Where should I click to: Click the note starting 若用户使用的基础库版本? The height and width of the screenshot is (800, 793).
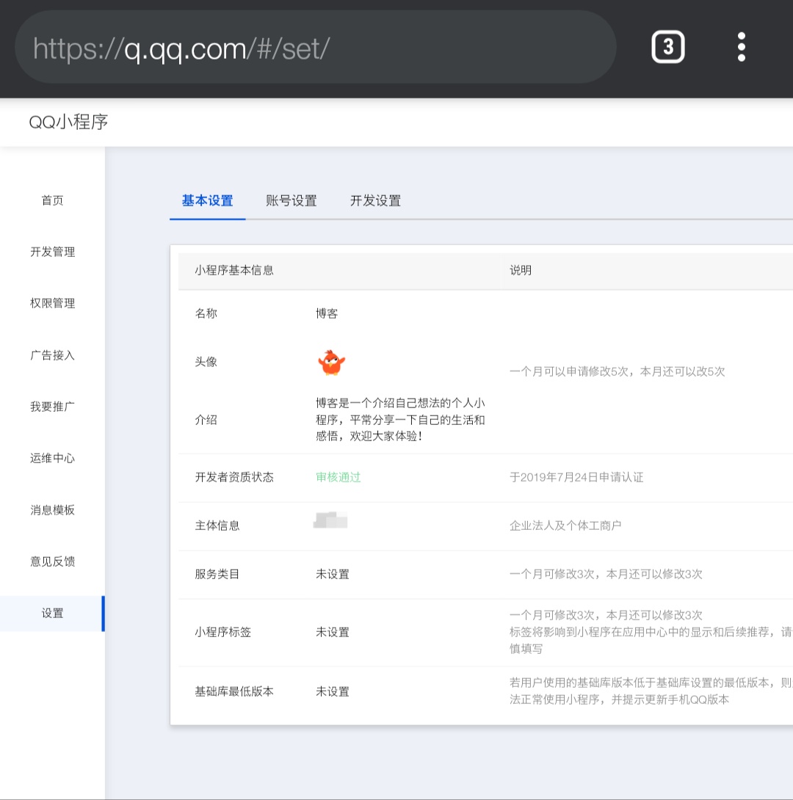click(651, 691)
